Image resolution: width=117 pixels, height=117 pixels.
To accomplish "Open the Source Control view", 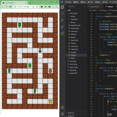I will (62, 20).
